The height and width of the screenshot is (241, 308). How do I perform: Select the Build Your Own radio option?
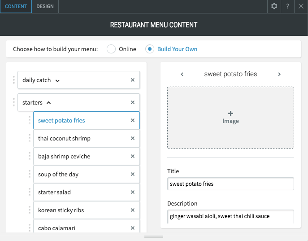(x=150, y=49)
